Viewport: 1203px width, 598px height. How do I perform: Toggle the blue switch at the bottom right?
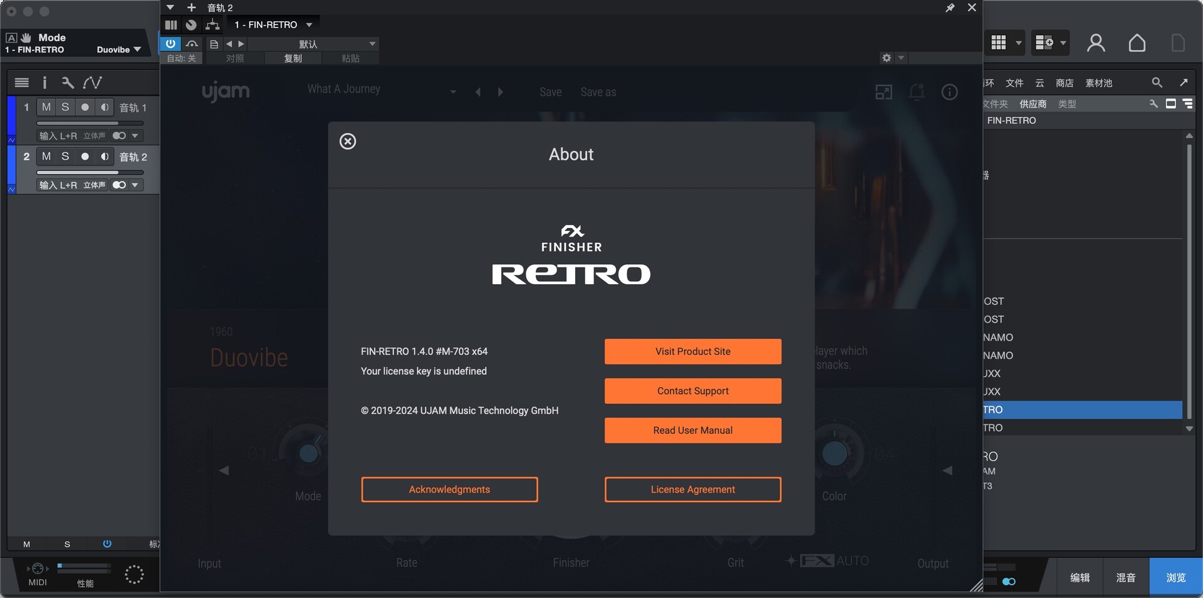(1009, 582)
